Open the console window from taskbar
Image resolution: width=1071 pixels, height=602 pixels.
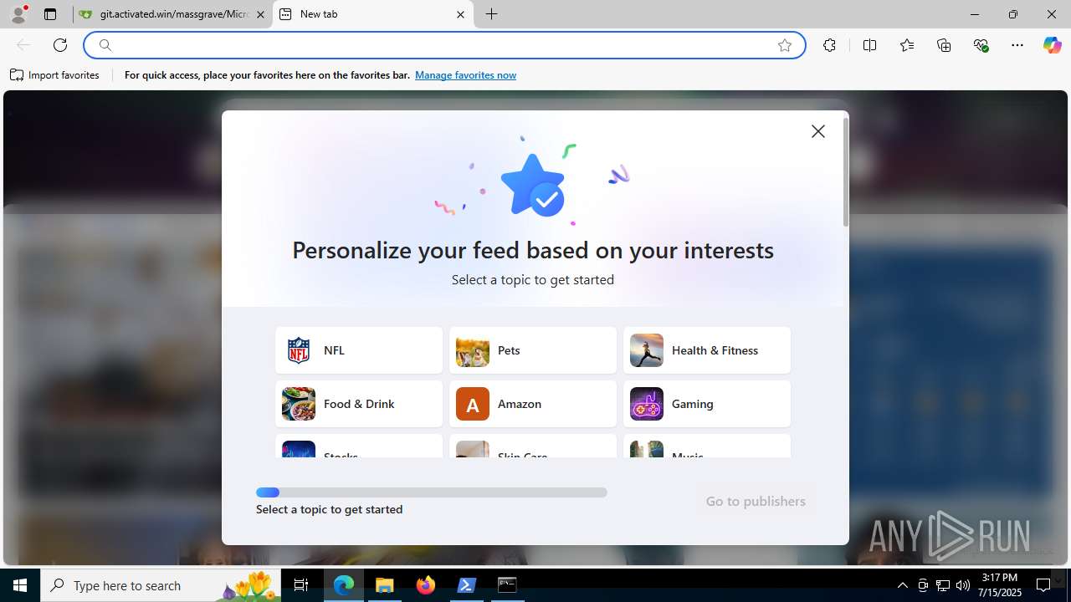[x=507, y=585]
